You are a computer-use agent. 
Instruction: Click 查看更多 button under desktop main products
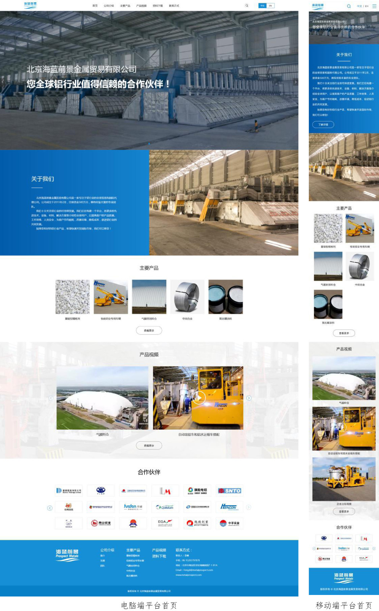tap(149, 330)
